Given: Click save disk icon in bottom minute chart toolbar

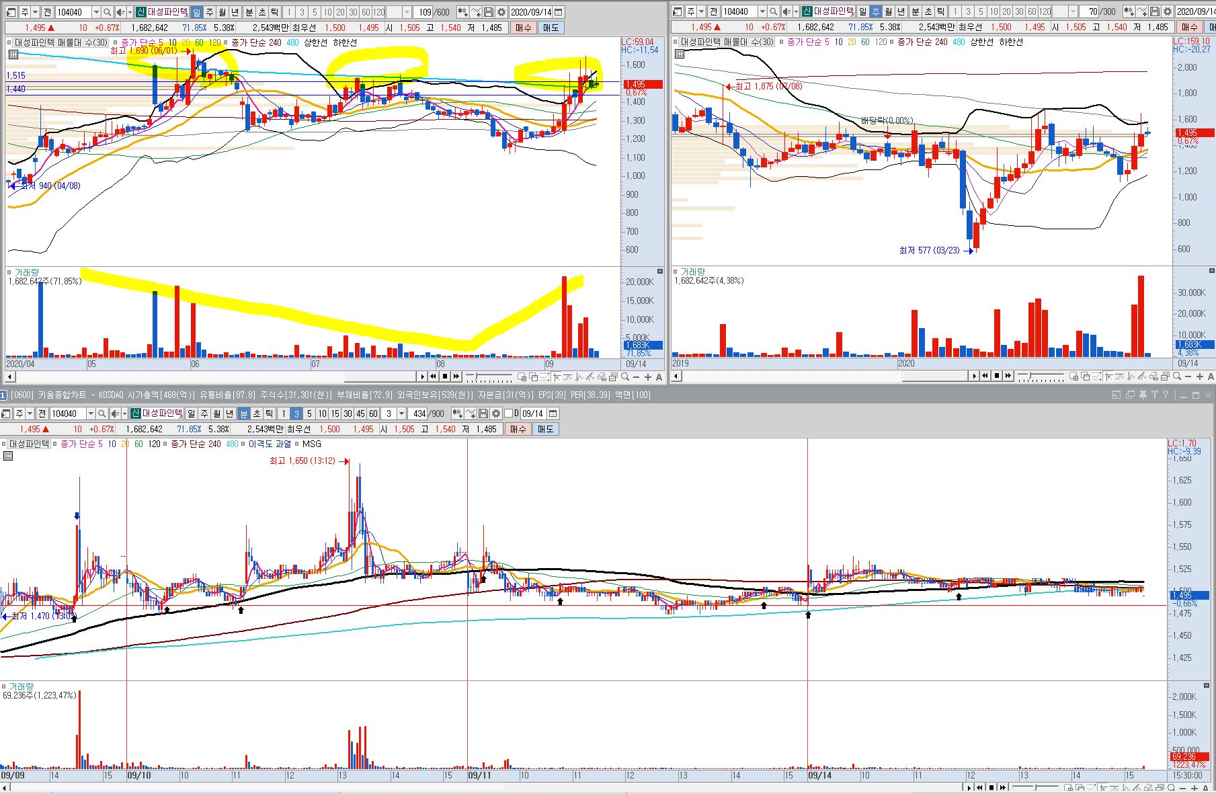Looking at the screenshot, I should click(483, 413).
